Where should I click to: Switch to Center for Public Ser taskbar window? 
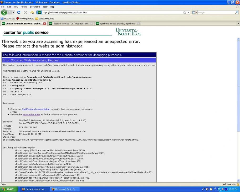[35, 189]
